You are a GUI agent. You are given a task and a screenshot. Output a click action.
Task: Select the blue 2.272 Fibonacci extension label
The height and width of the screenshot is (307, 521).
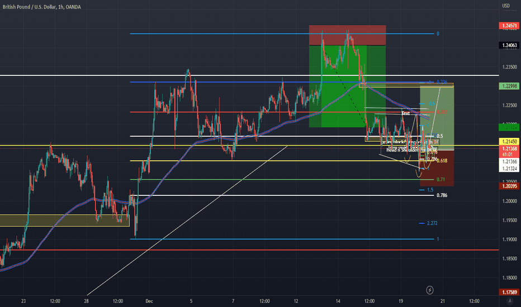pos(432,223)
